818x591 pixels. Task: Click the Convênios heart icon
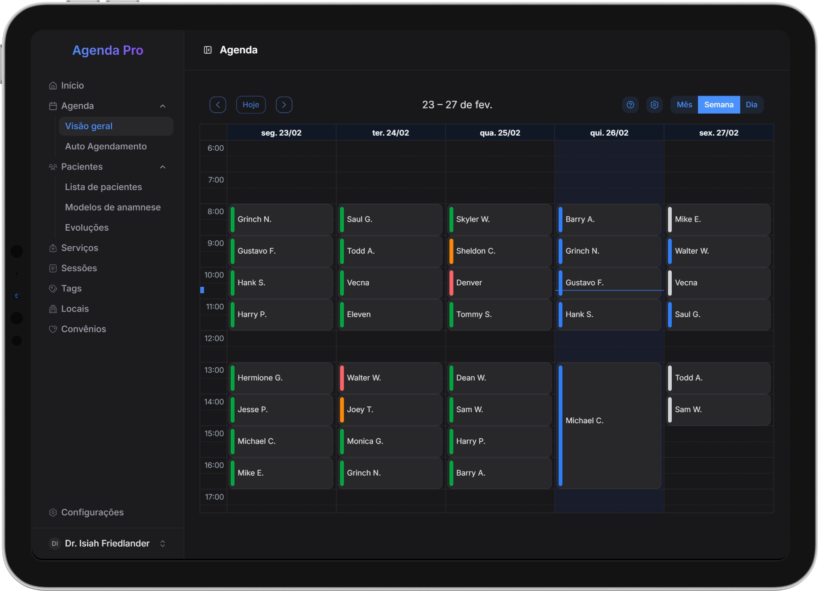53,329
